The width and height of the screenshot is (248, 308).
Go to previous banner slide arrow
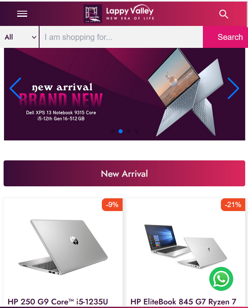pos(16,88)
